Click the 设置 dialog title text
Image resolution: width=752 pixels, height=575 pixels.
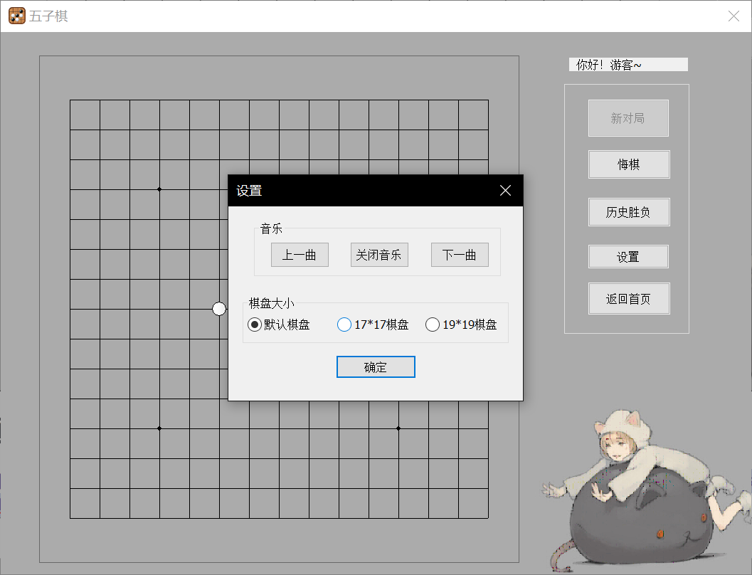point(249,191)
